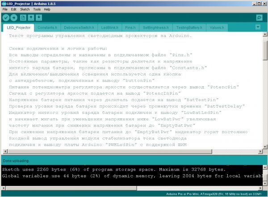This screenshot has height=197, width=268.
Task: Click comment line mentioning "BatTestDelay"
Action: pyautogui.click(x=127, y=106)
